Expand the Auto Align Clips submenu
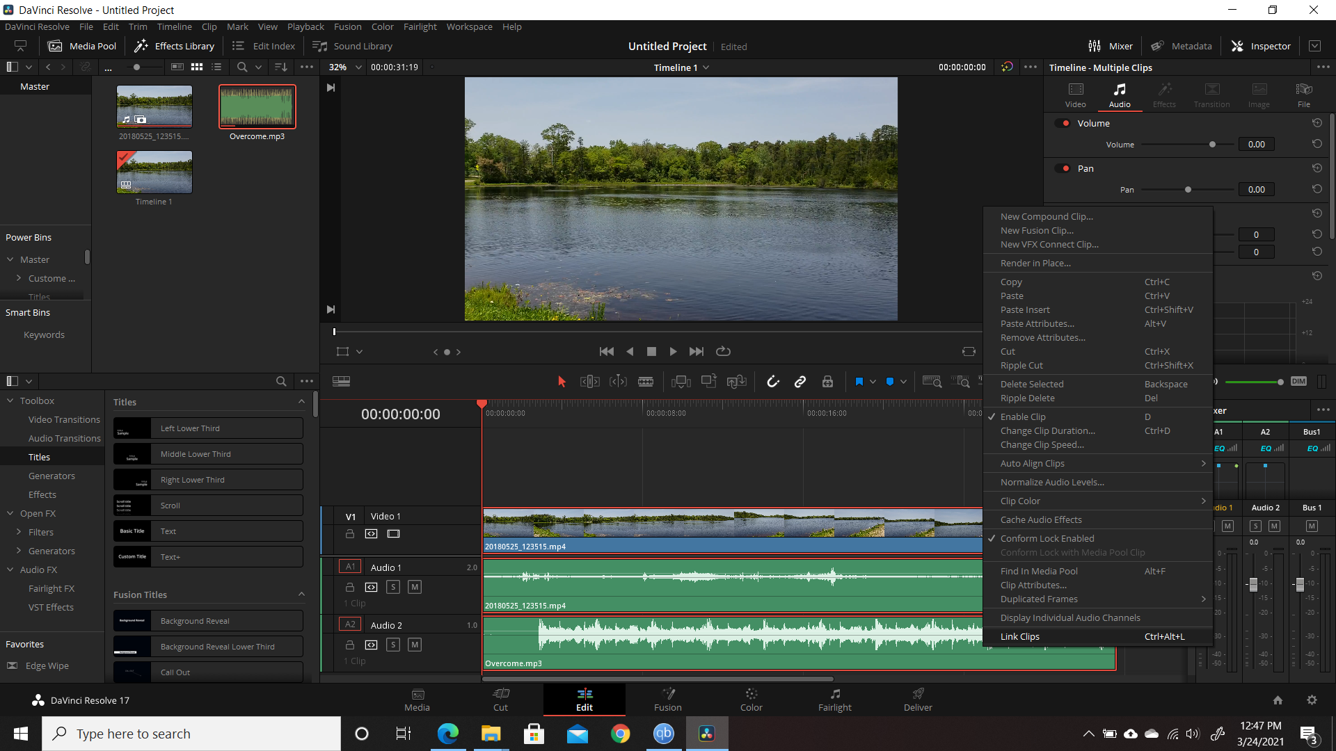The image size is (1336, 751). (1097, 464)
